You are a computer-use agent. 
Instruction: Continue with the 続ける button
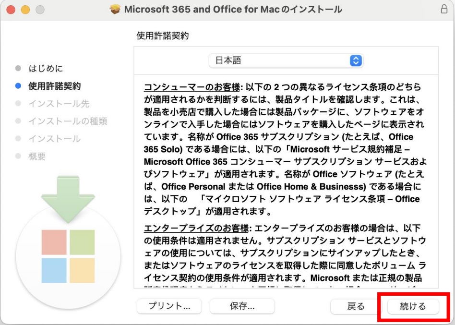(x=413, y=306)
